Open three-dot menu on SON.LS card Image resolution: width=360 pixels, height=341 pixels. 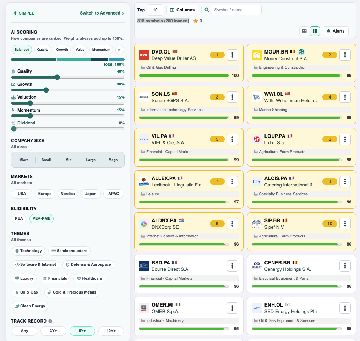[232, 97]
